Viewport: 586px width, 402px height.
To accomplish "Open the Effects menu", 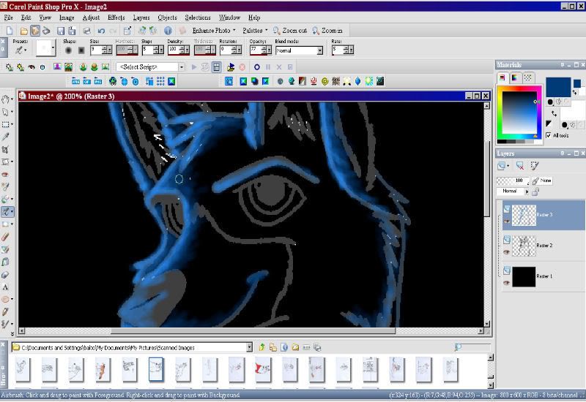I will [x=116, y=18].
